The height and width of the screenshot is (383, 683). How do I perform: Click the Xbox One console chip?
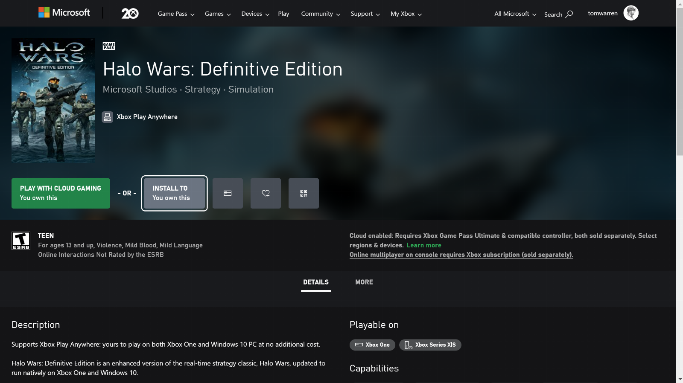[x=372, y=345]
